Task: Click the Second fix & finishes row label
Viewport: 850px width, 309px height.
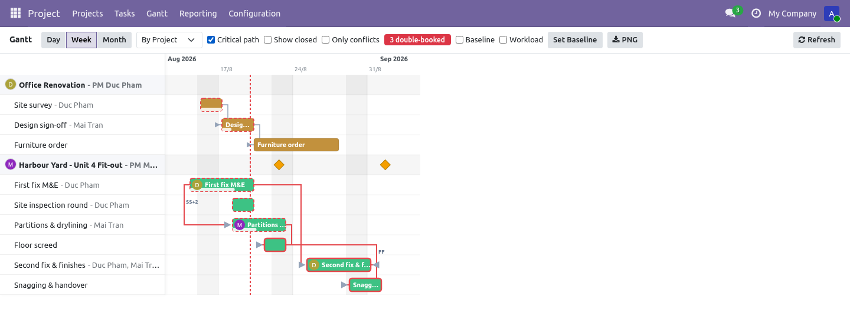Action: point(87,265)
